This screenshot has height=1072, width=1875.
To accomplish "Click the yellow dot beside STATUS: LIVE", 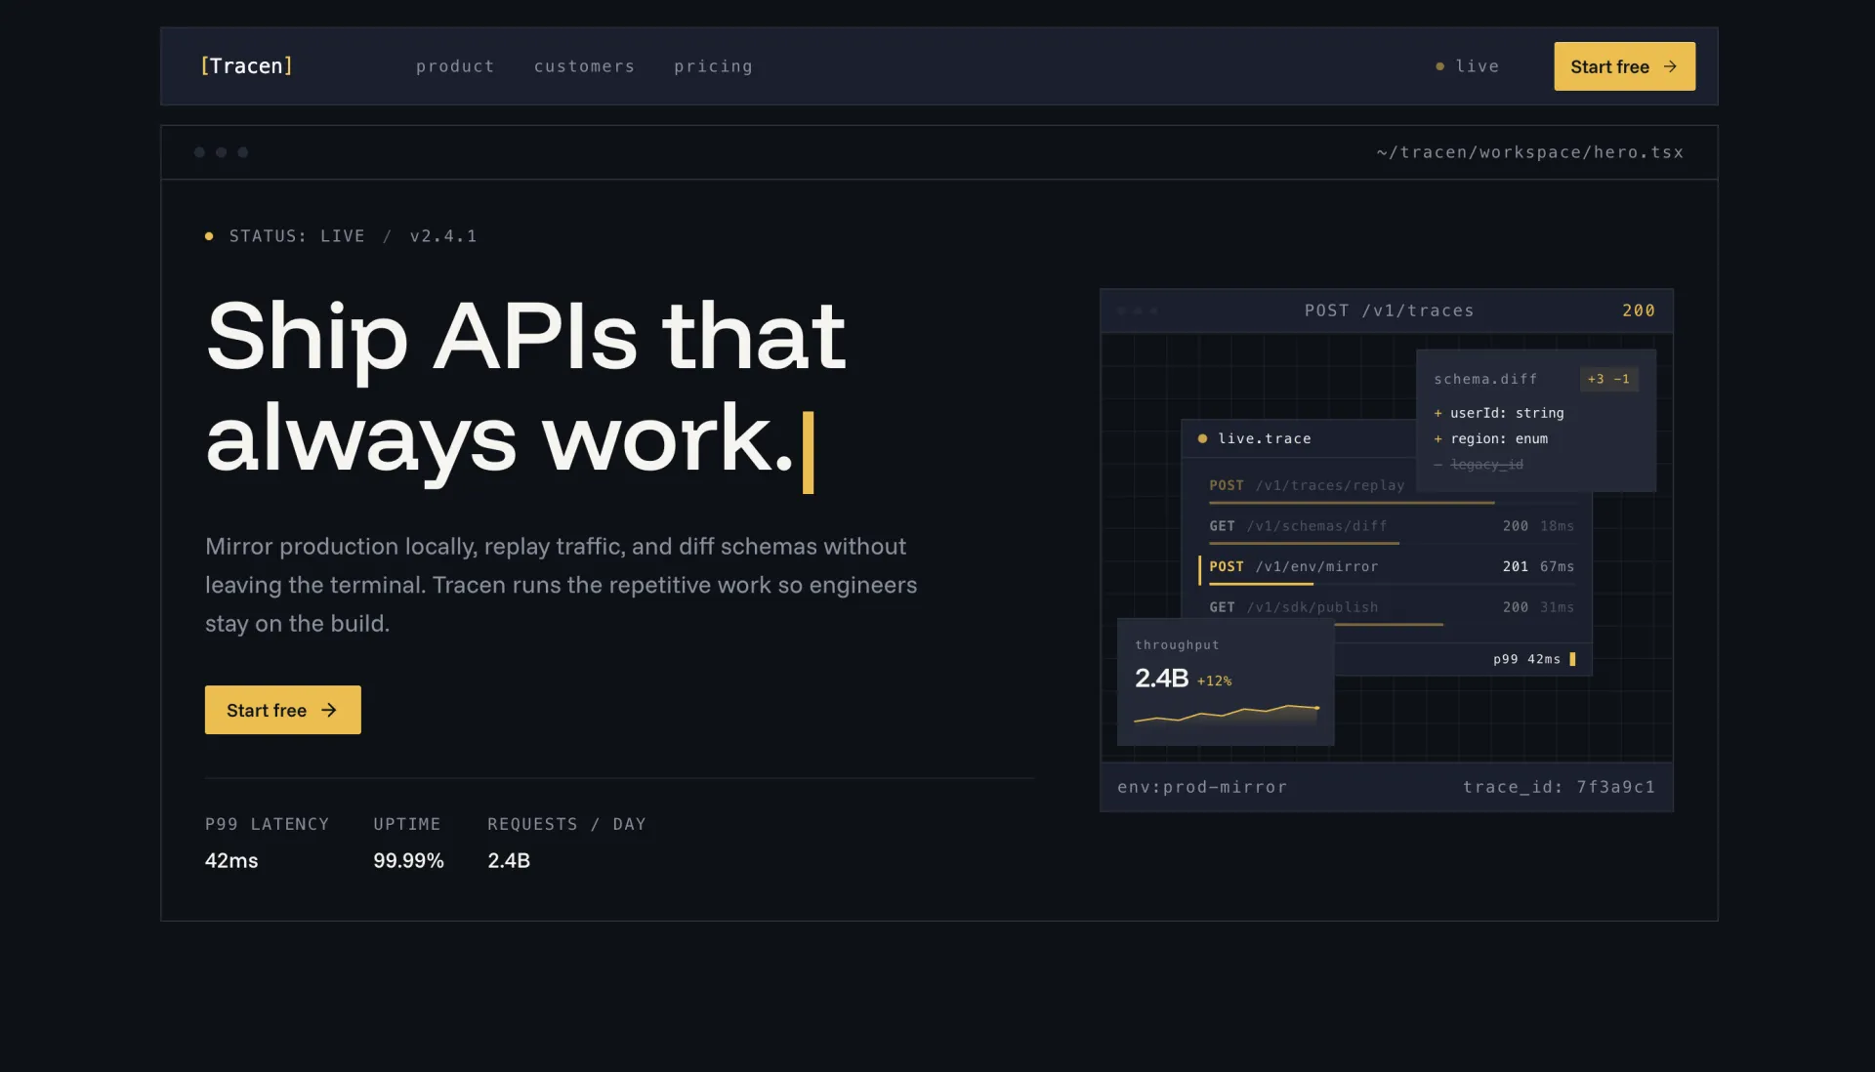I will tap(209, 236).
